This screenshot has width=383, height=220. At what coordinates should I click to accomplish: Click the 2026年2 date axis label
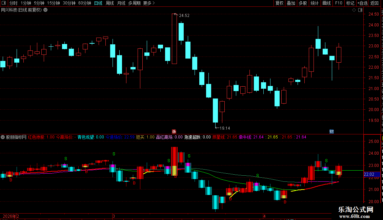[x=11, y=216]
